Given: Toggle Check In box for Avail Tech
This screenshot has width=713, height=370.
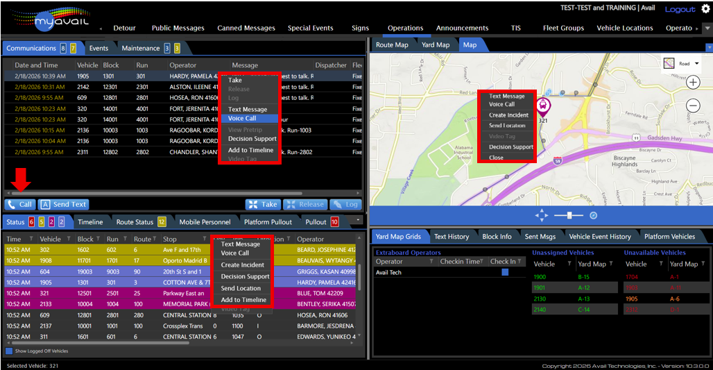Looking at the screenshot, I should pos(505,272).
